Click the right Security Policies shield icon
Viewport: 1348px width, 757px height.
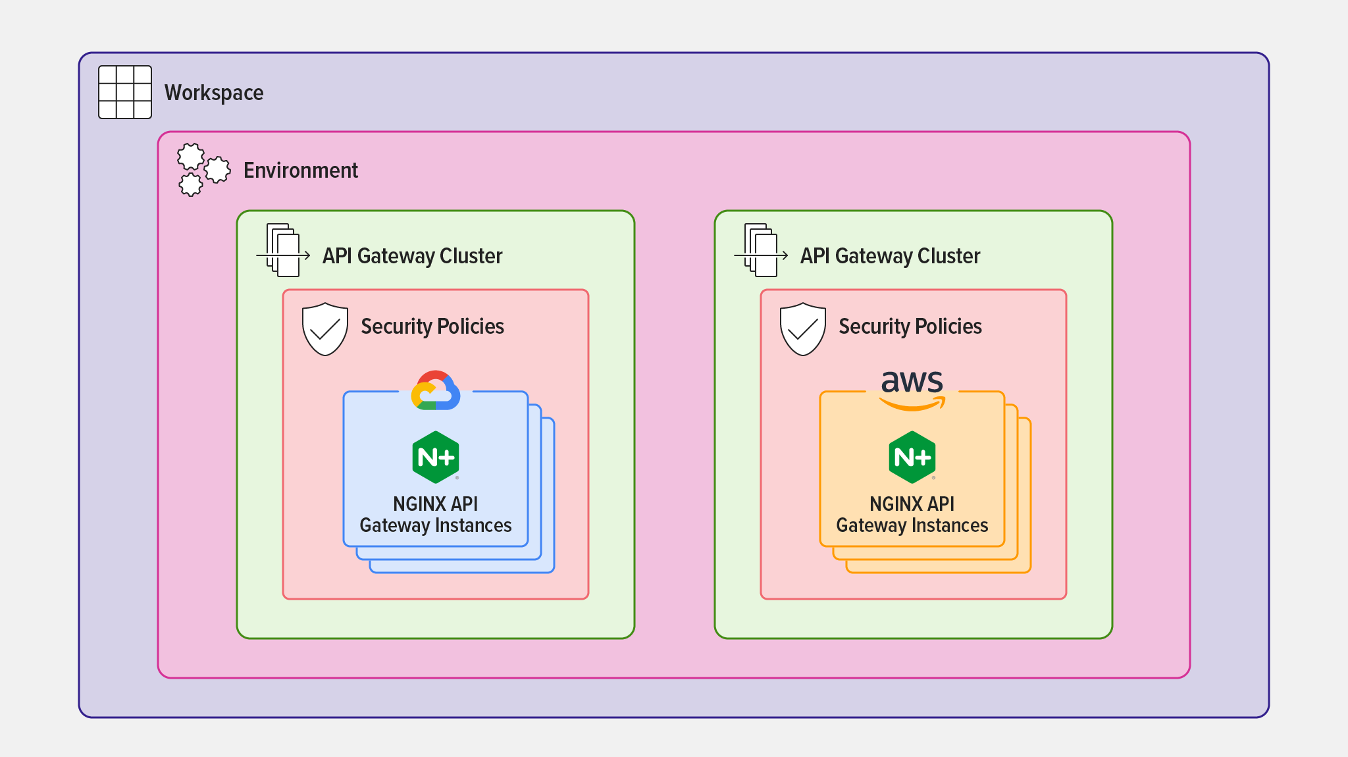click(803, 329)
